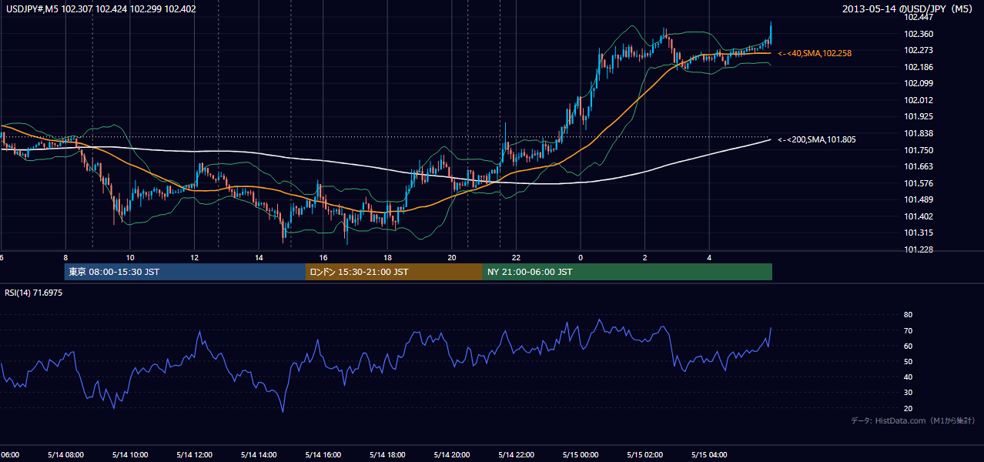This screenshot has width=984, height=462.
Task: Click price axis label 101.402
Action: 919,216
